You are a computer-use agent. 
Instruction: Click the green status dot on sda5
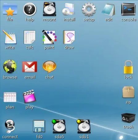pos(54,122)
